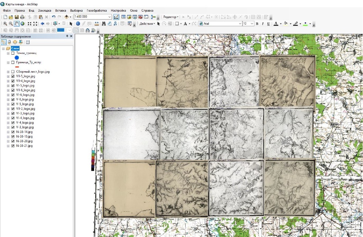Click the Редактор dropdown button
This screenshot has height=237, width=363.
171,17
